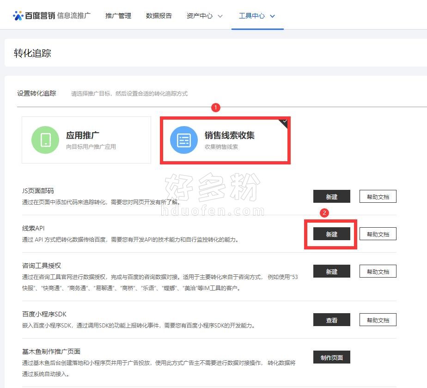
Task: Click the 转化追踪 page title
Action: coord(32,53)
